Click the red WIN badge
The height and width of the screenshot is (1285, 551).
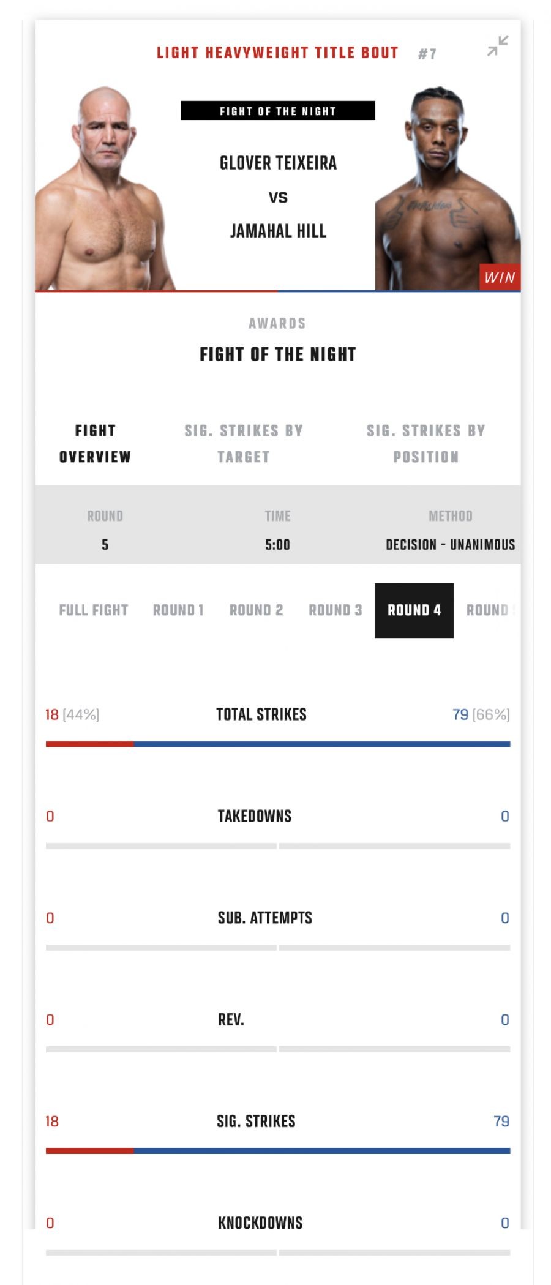[x=500, y=277]
